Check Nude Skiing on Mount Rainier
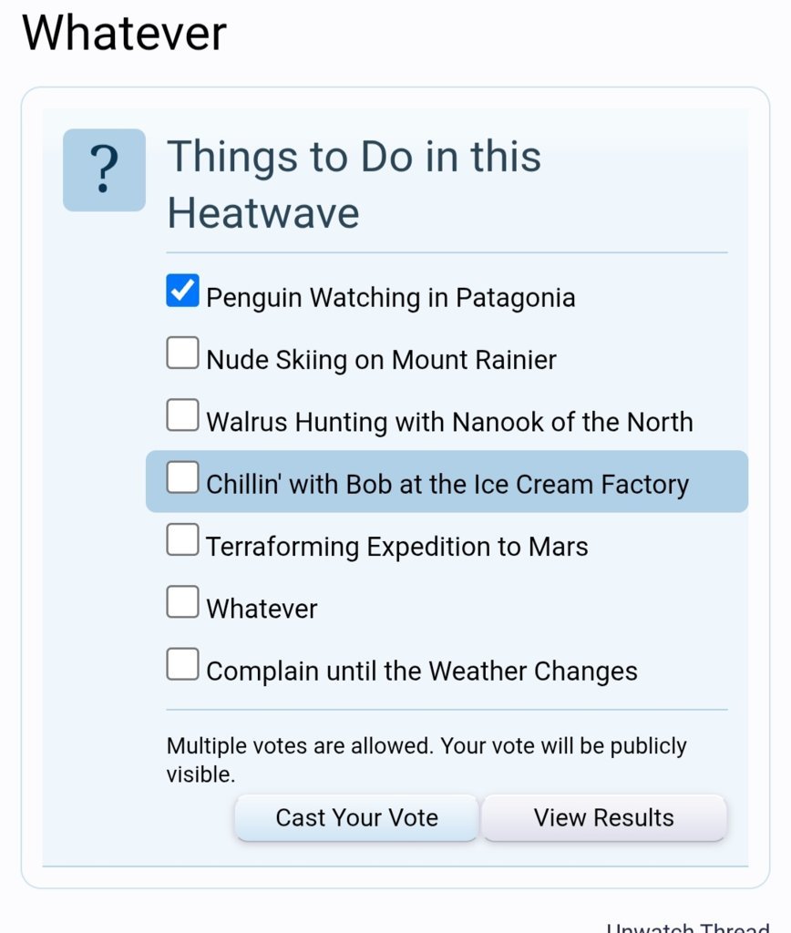Image resolution: width=791 pixels, height=933 pixels. tap(183, 353)
